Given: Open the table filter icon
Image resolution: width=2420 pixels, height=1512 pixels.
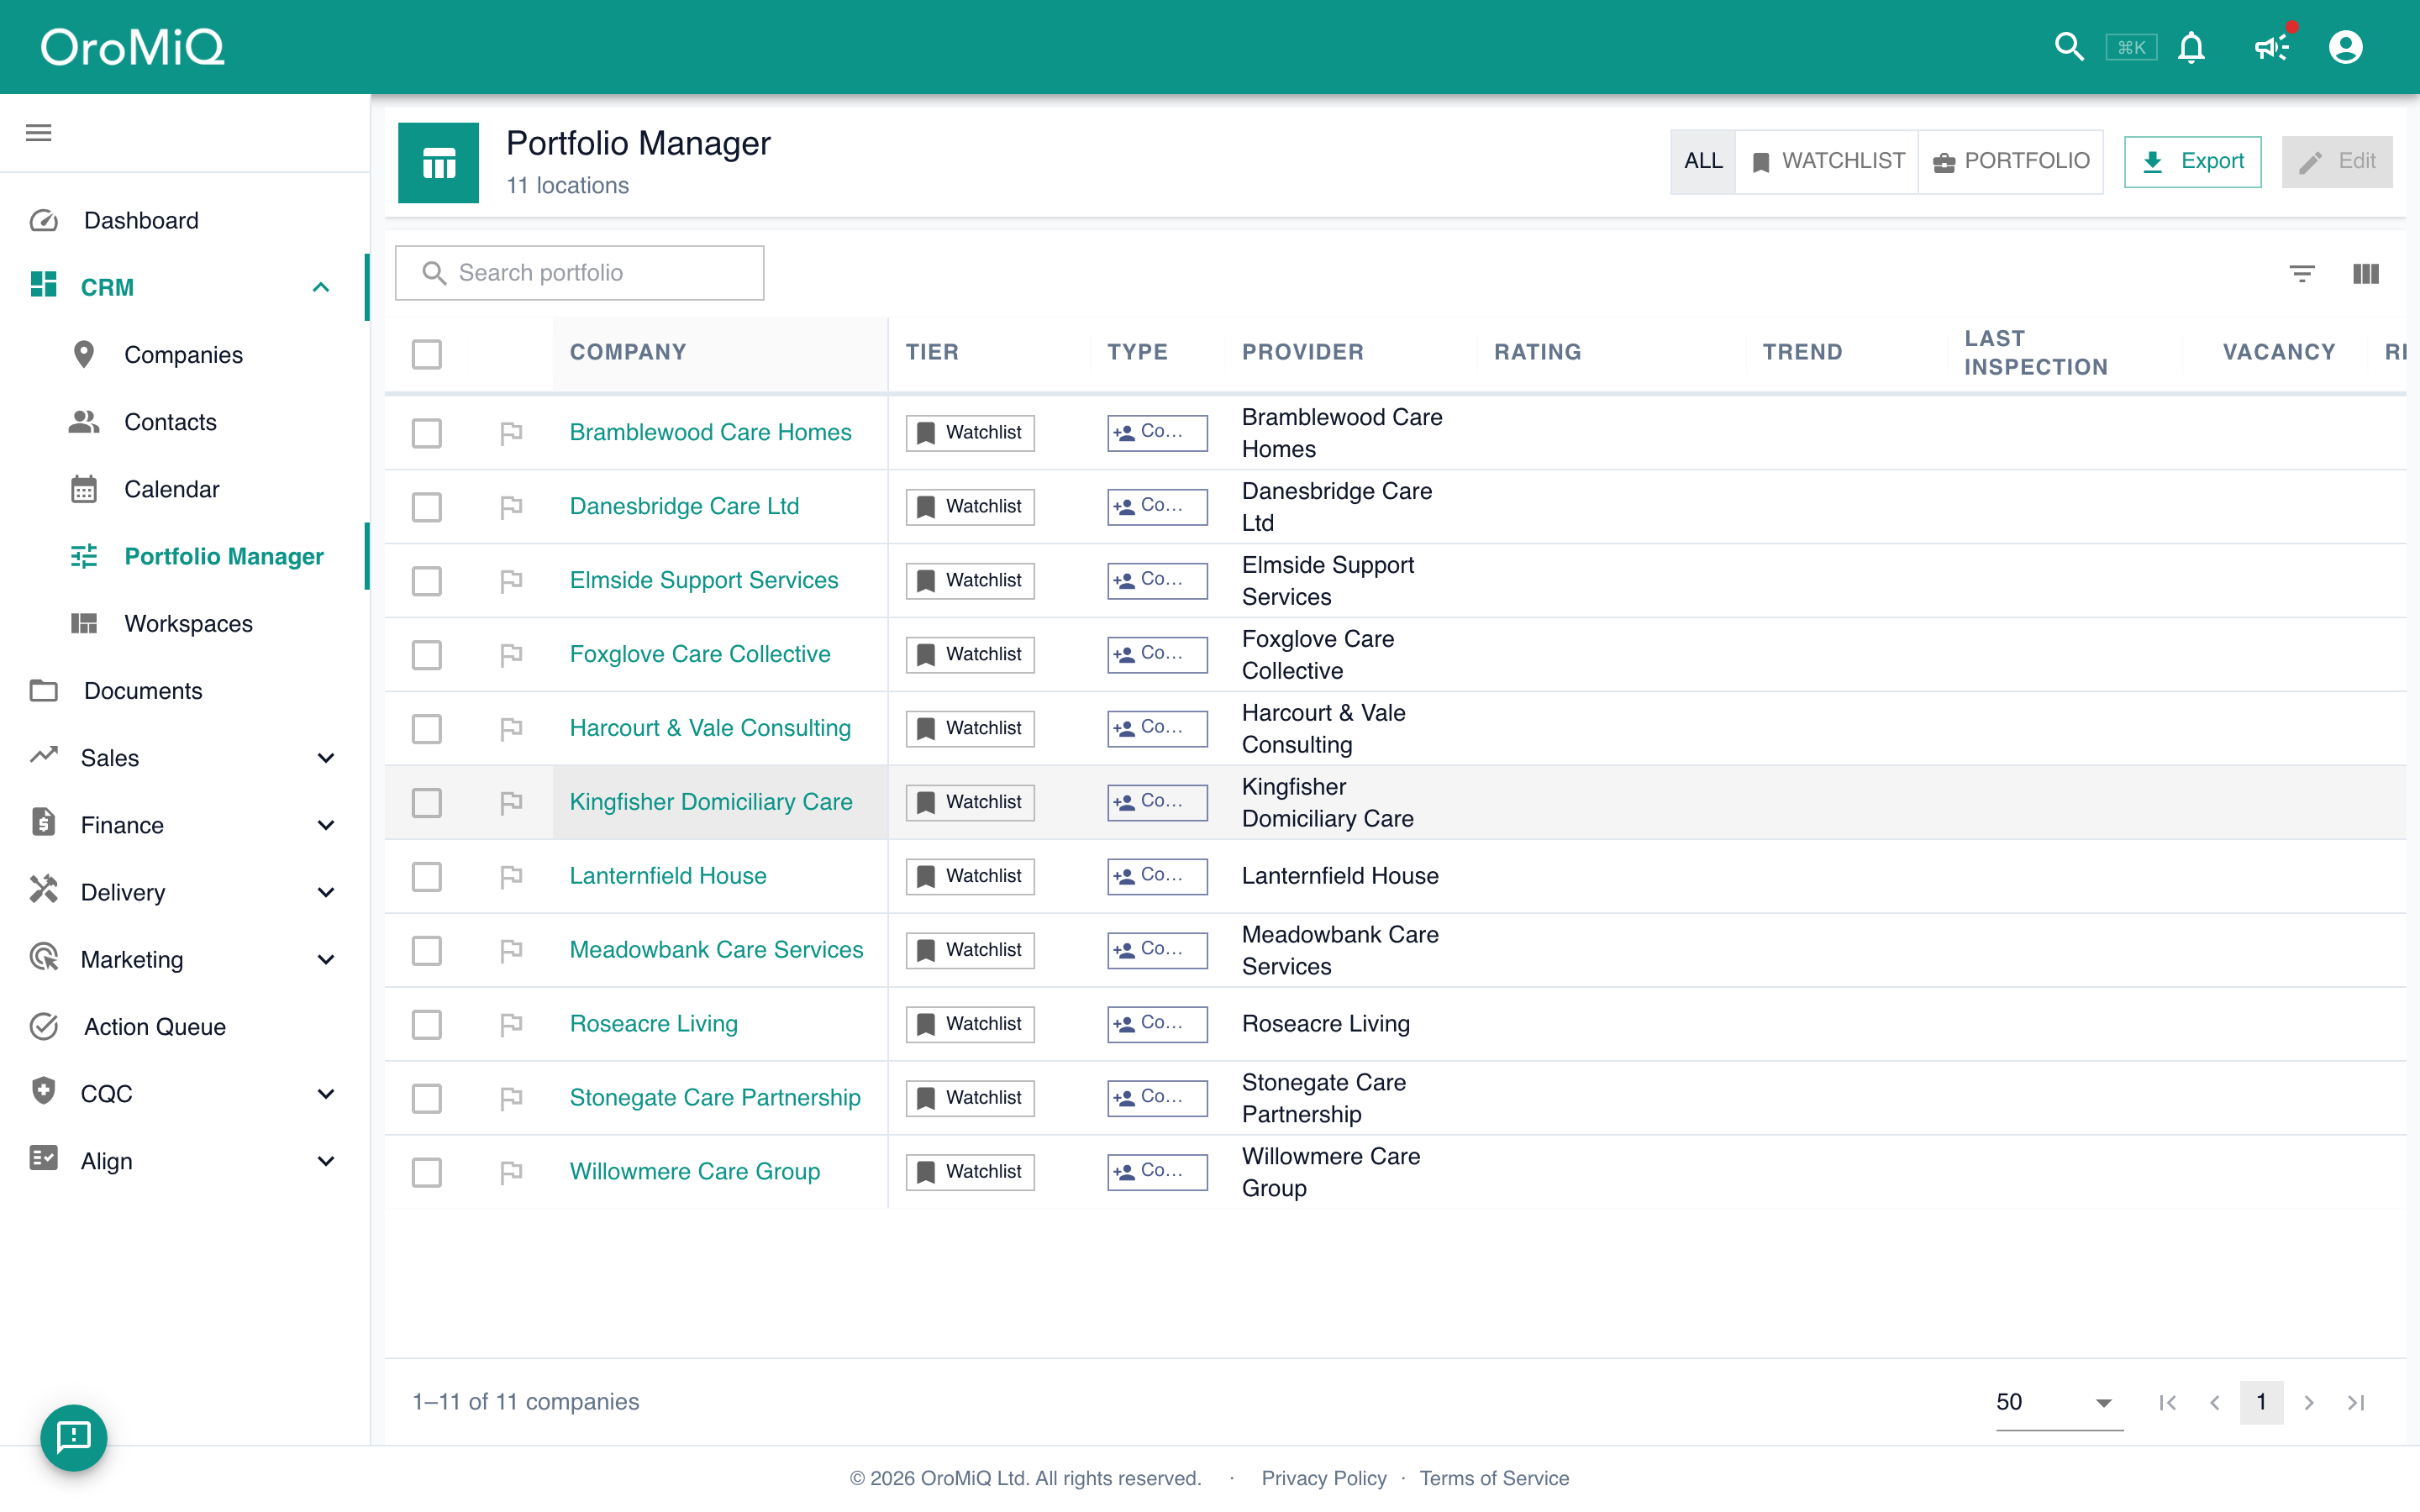Looking at the screenshot, I should point(2302,273).
